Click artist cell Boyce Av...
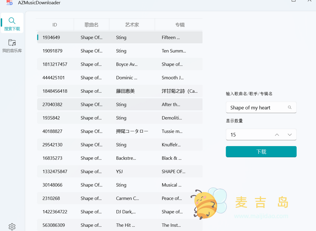This screenshot has width=316, height=231. point(127,64)
